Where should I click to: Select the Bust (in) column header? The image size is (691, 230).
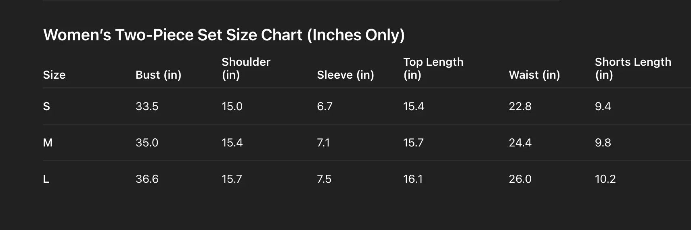pyautogui.click(x=158, y=75)
